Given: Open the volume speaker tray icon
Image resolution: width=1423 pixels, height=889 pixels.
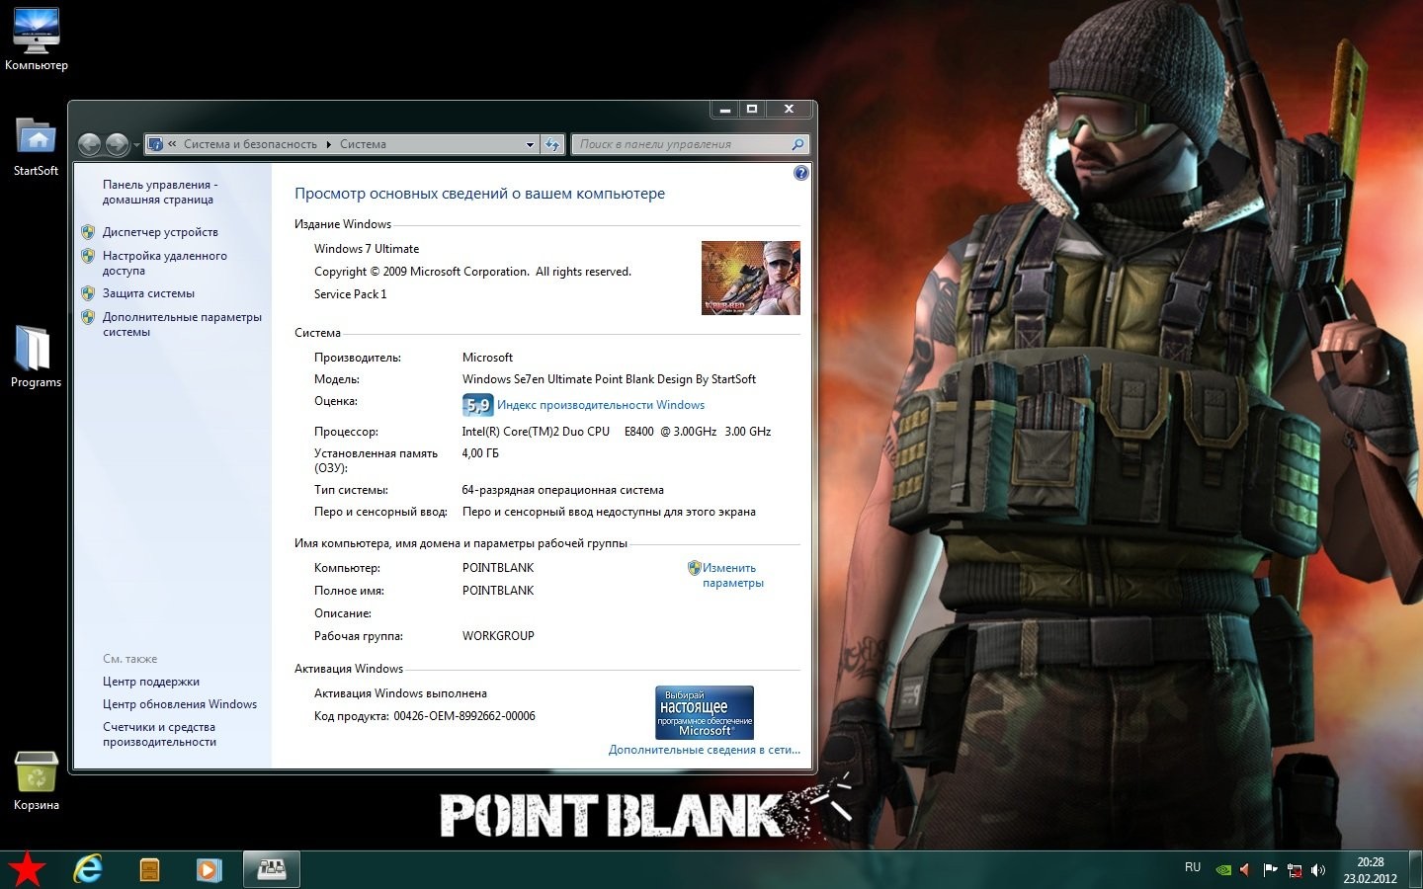Looking at the screenshot, I should point(1317,870).
